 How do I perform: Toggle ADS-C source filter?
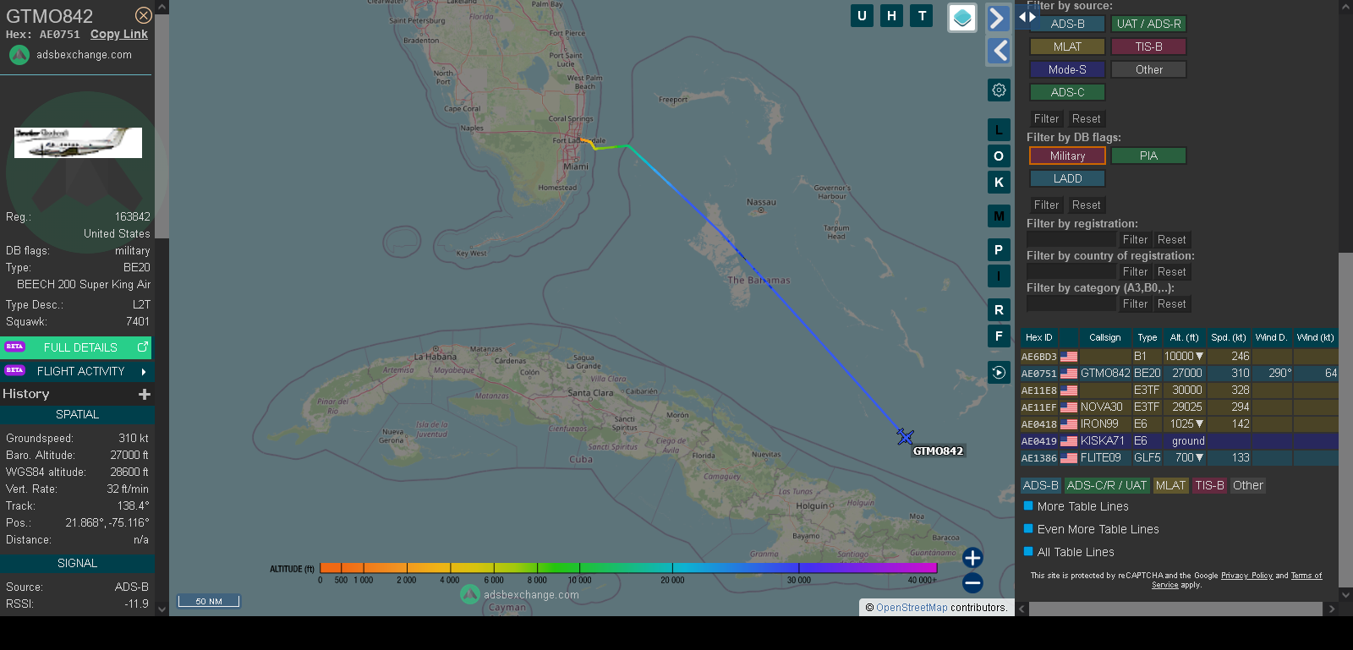click(x=1067, y=92)
